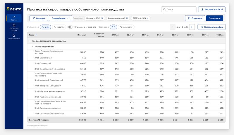Collapse Хлеб собственного производства group
The height and width of the screenshot is (135, 234).
pyautogui.click(x=30, y=41)
